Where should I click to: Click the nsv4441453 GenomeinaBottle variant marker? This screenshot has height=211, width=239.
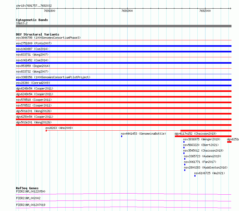[122, 136]
